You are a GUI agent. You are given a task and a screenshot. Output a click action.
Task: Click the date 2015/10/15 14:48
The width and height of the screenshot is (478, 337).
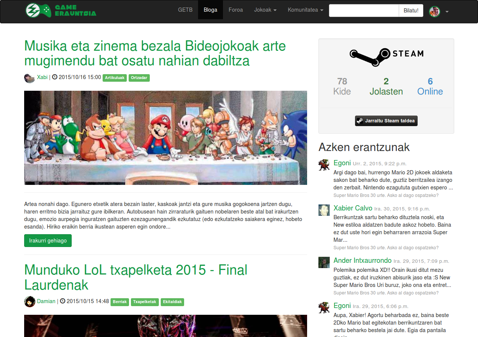point(88,301)
